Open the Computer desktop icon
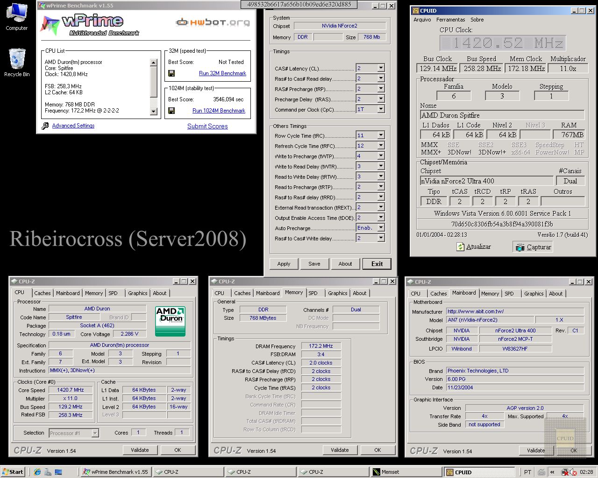 (x=17, y=14)
